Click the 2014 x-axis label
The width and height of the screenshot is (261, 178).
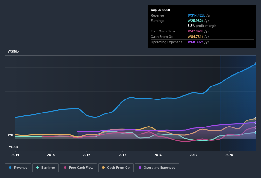[x=15, y=155]
